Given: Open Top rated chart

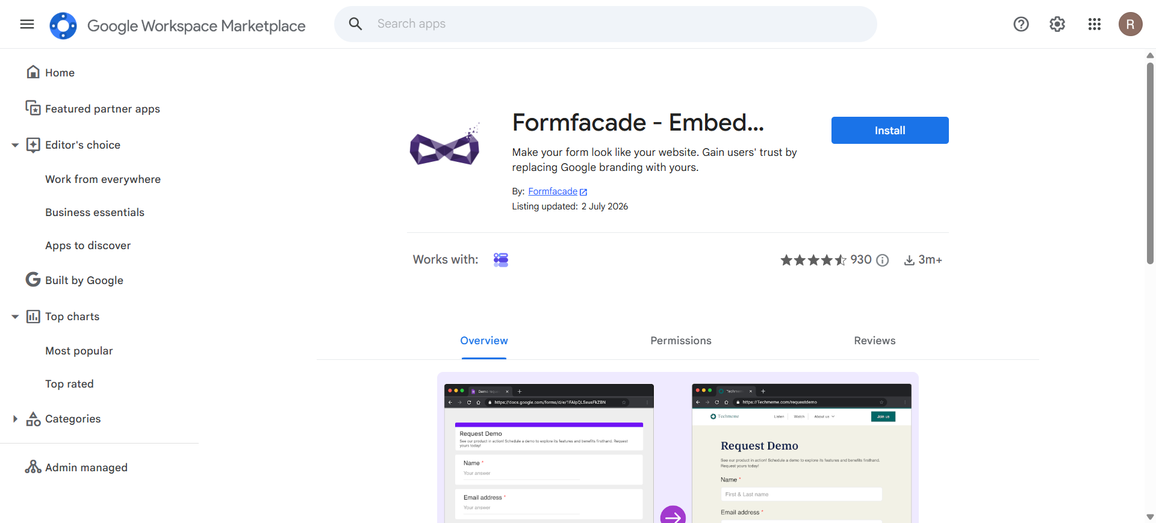Looking at the screenshot, I should [69, 384].
